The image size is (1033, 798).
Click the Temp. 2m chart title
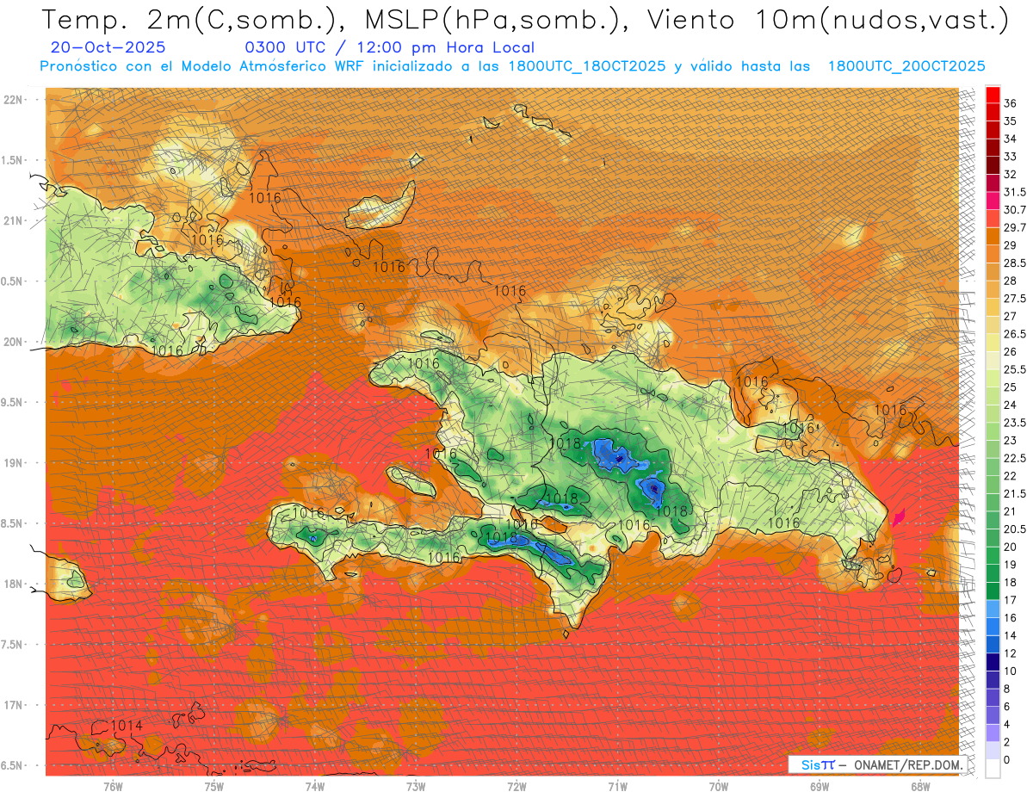click(524, 20)
